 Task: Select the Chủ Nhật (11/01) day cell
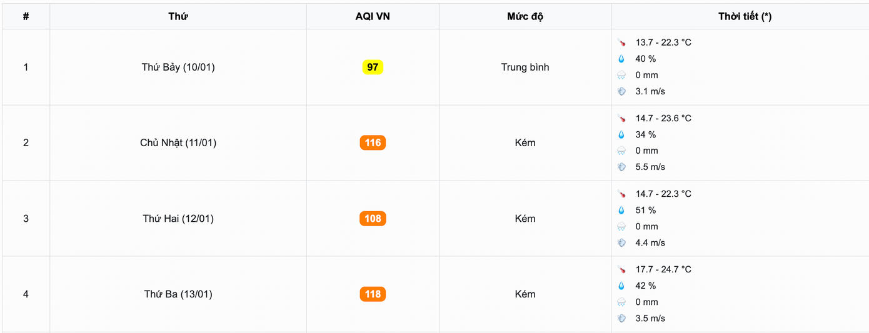(x=178, y=142)
